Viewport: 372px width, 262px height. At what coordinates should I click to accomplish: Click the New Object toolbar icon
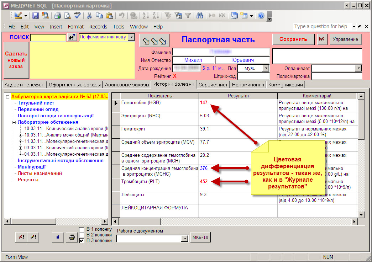[x=244, y=16]
